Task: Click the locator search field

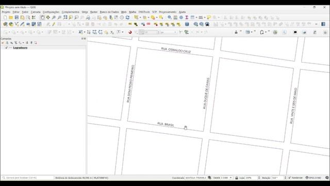Action: (x=27, y=178)
